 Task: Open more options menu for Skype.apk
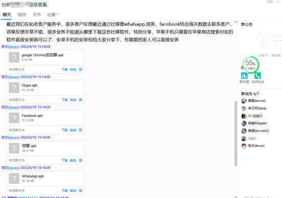81,100
